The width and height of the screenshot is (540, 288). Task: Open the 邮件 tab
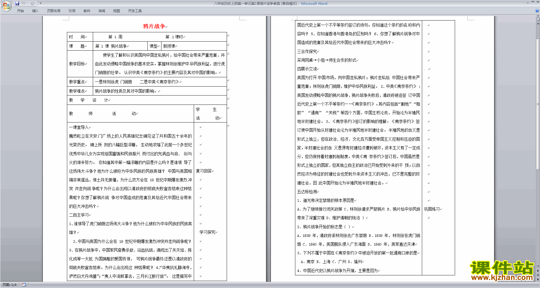(x=87, y=11)
